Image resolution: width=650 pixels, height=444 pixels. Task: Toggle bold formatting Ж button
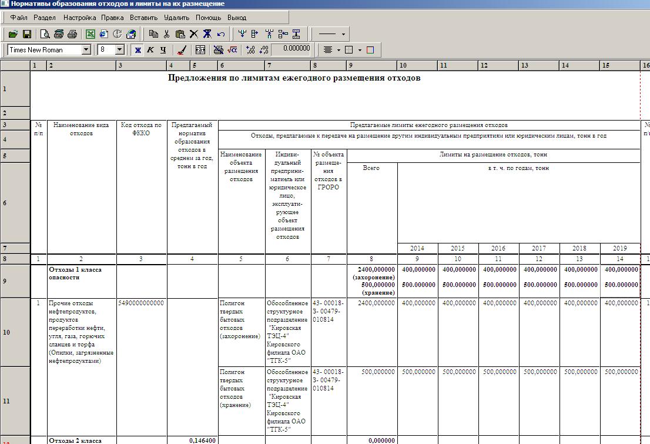[x=138, y=50]
